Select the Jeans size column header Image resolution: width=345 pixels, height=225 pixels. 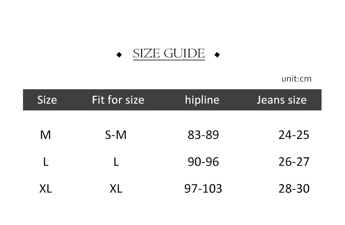(x=282, y=100)
